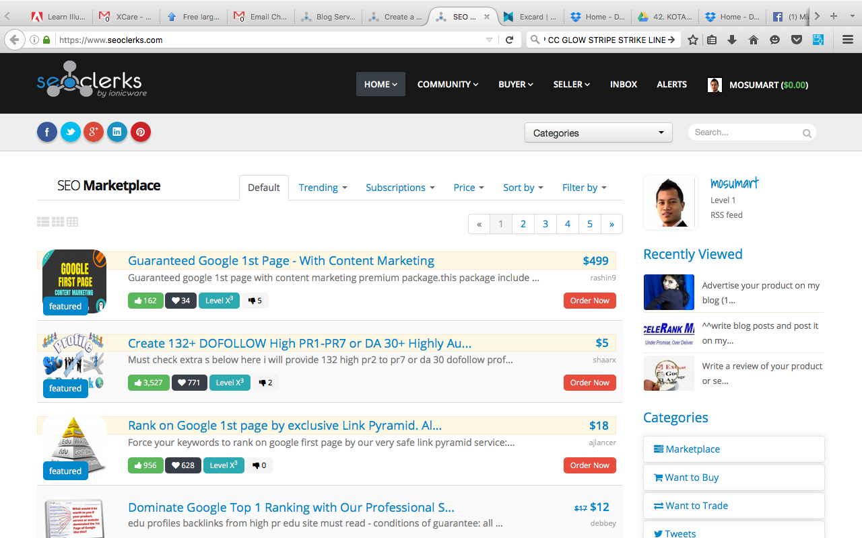862x538 pixels.
Task: Open the Categories dropdown
Action: point(598,133)
